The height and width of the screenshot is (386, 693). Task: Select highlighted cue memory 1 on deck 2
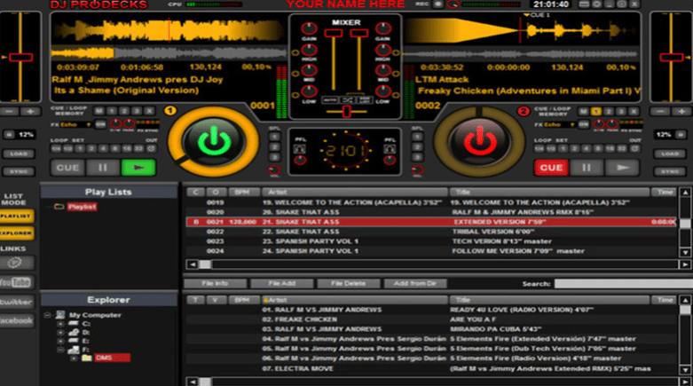tap(595, 112)
